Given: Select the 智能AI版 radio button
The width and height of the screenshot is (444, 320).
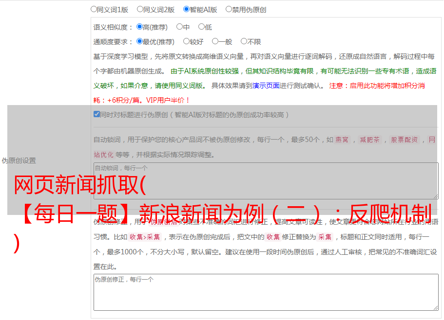Looking at the screenshot, I should (x=186, y=9).
